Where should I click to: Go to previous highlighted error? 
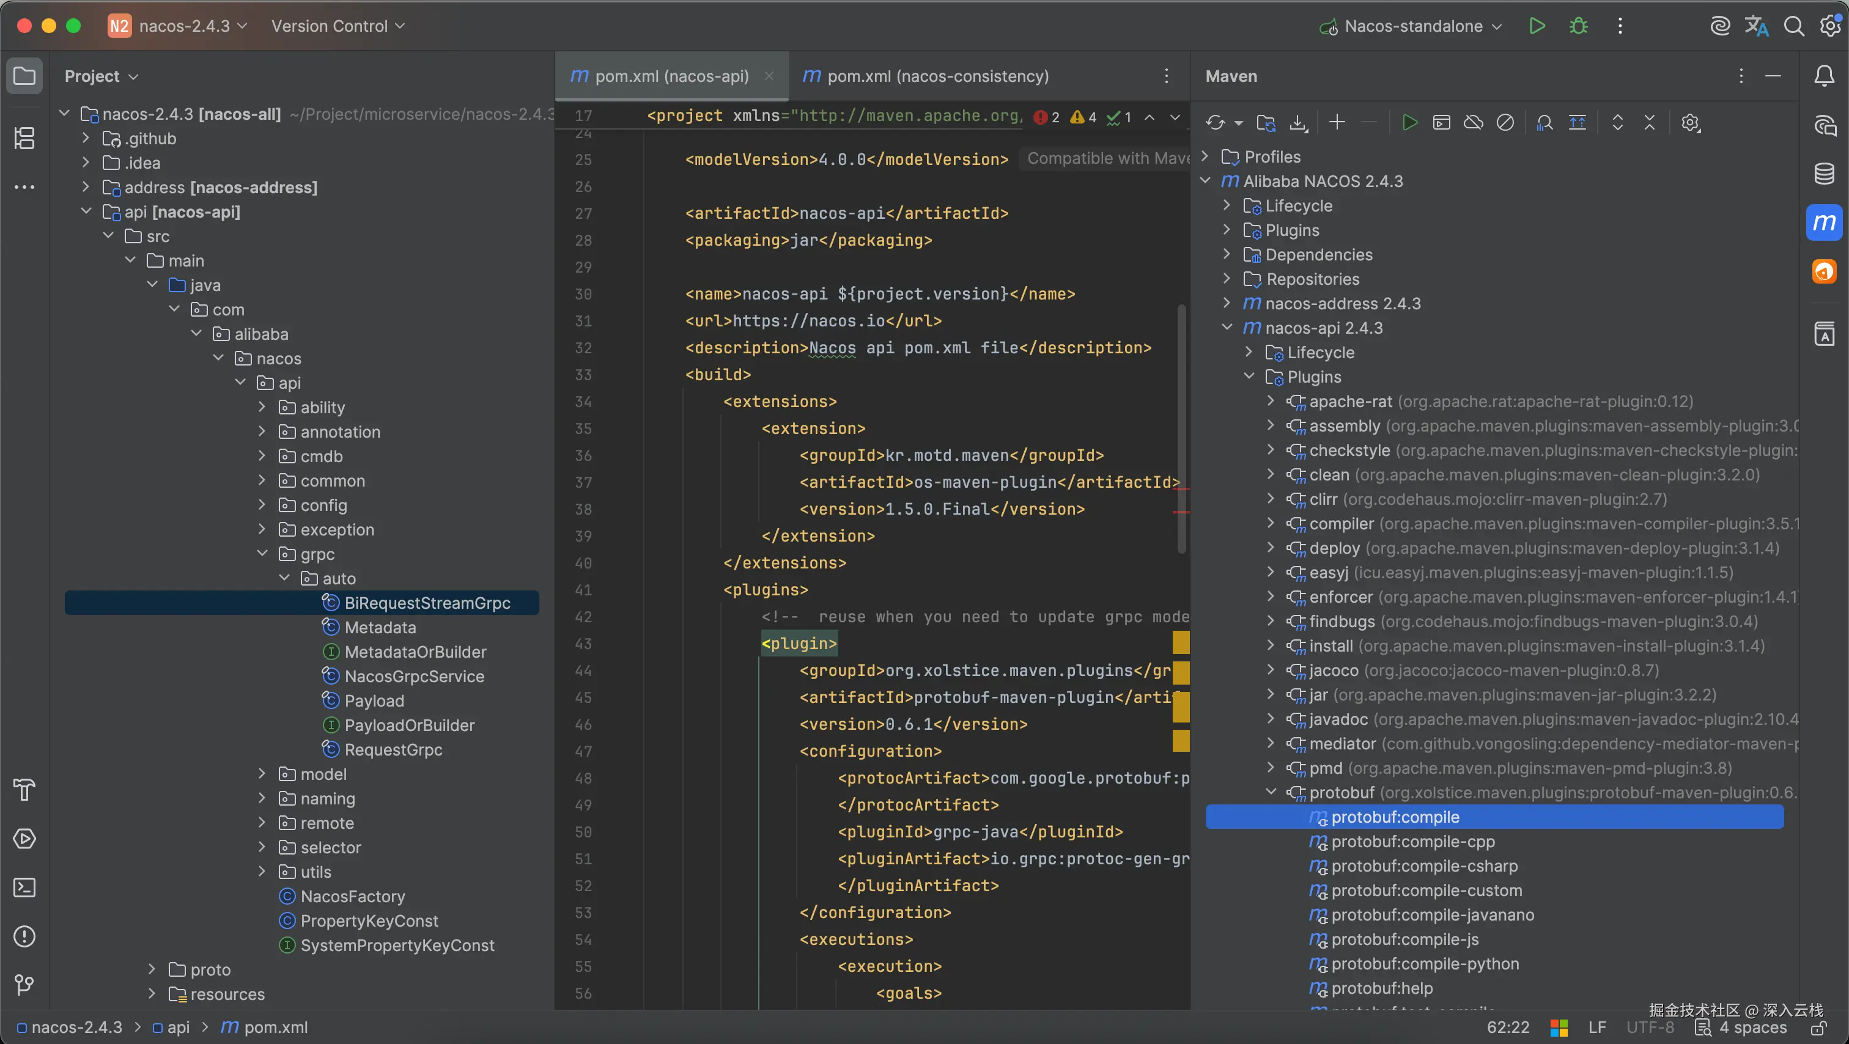tap(1149, 117)
